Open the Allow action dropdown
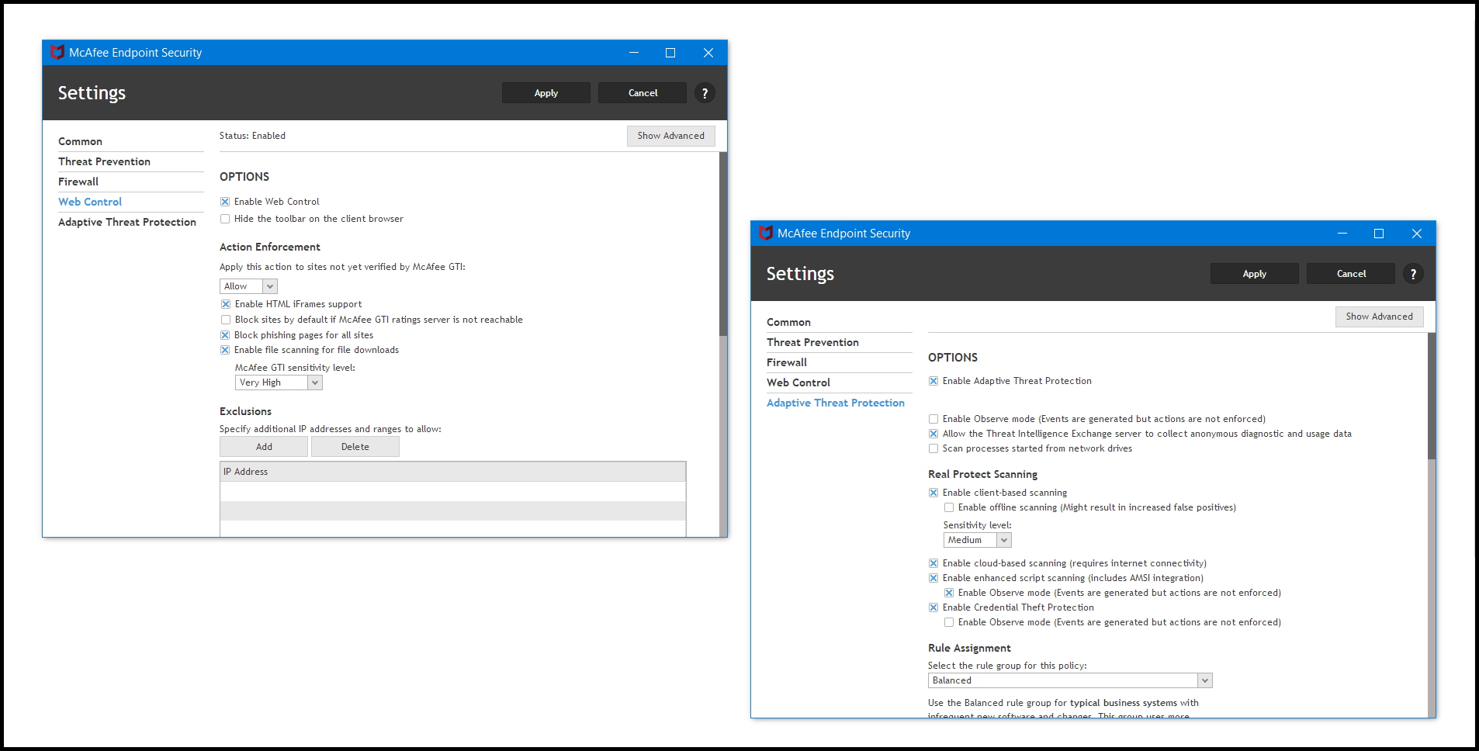 pos(248,286)
